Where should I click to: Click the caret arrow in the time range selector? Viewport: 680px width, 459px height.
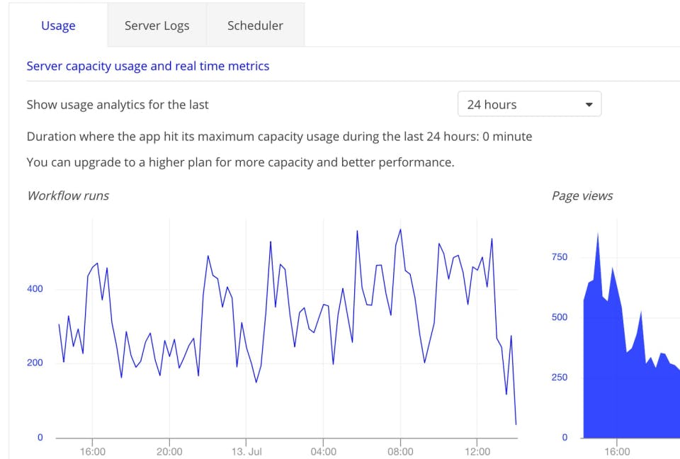pos(589,105)
